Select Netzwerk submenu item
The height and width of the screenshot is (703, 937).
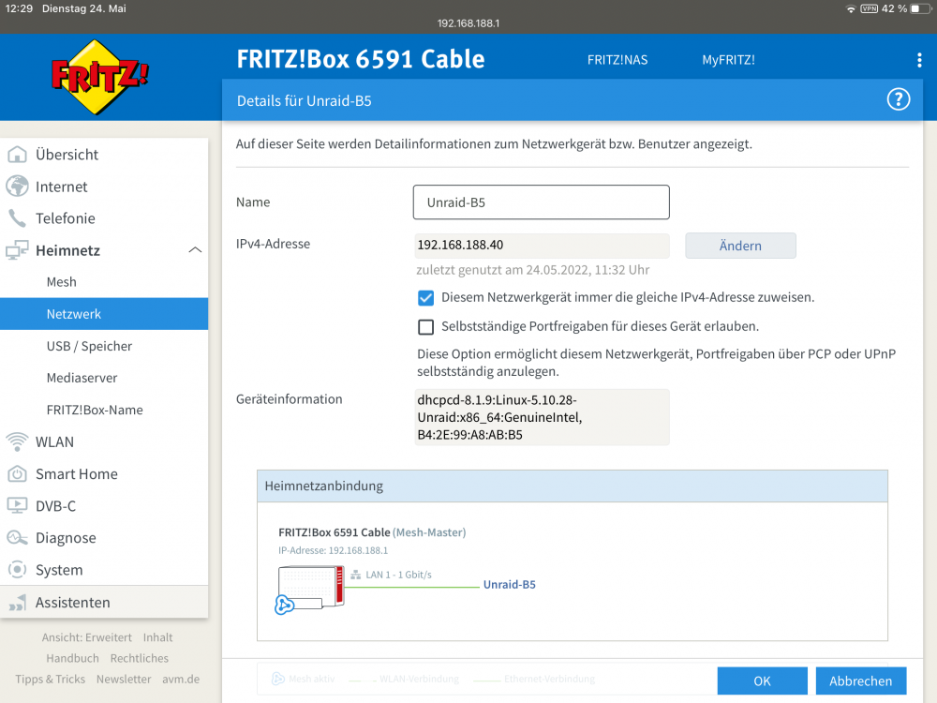tap(104, 314)
